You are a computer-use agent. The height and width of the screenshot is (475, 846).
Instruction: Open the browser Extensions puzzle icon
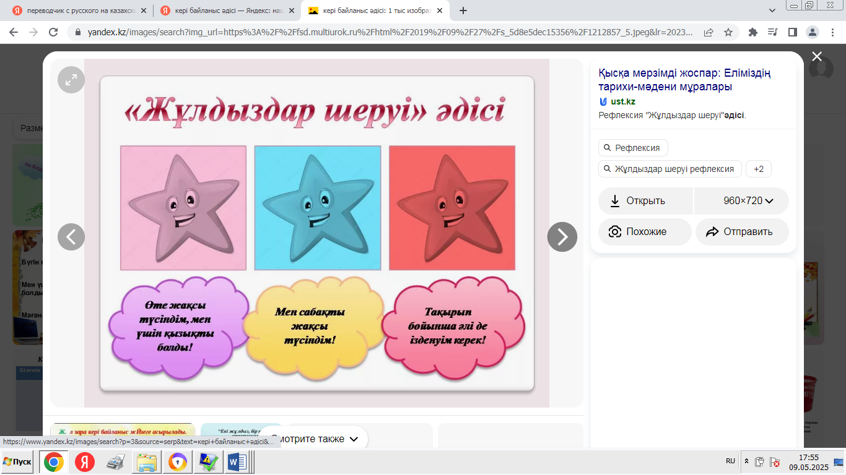(x=753, y=32)
